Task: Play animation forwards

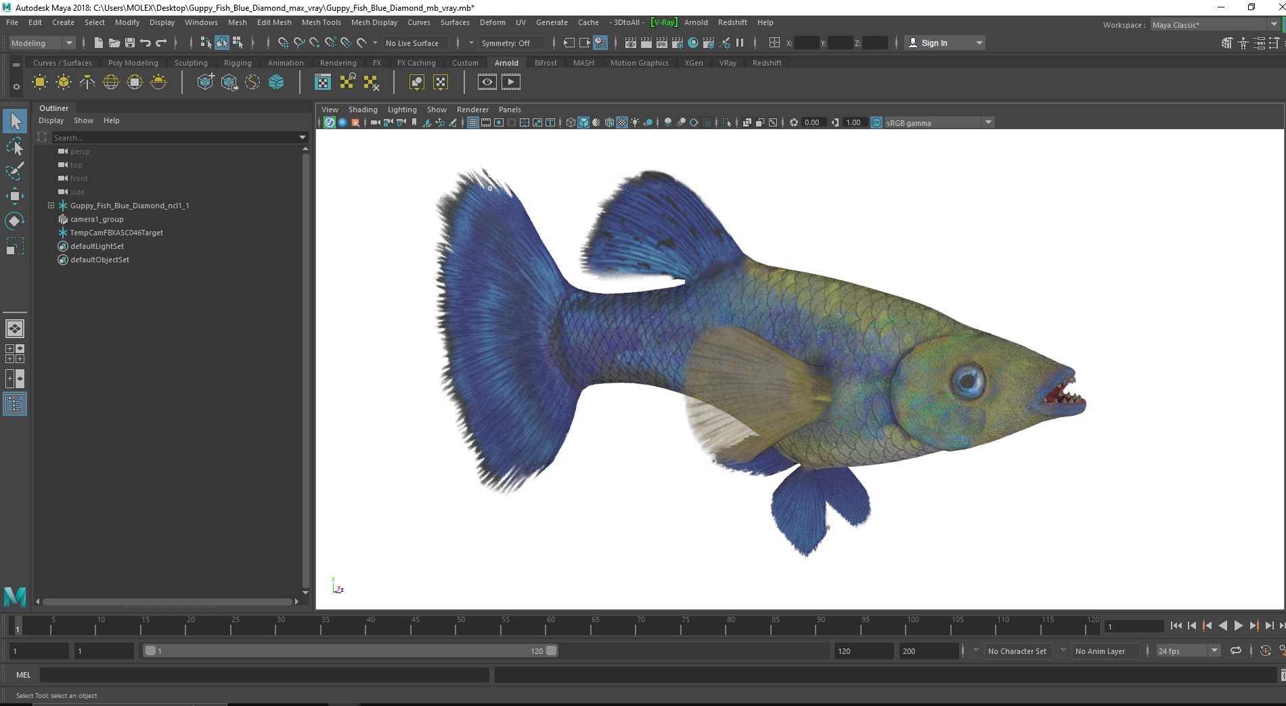Action: (x=1238, y=626)
